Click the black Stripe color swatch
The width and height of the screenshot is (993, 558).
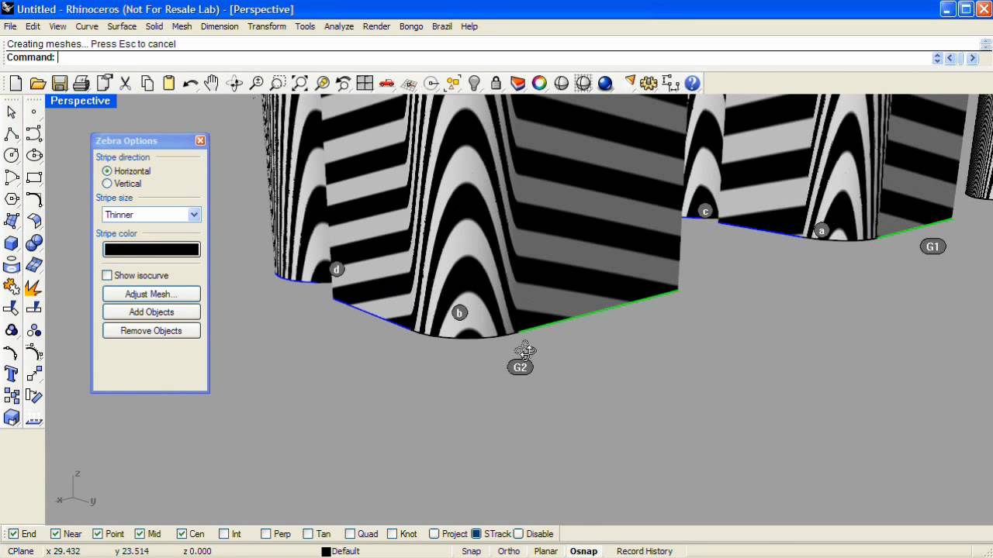pyautogui.click(x=151, y=250)
